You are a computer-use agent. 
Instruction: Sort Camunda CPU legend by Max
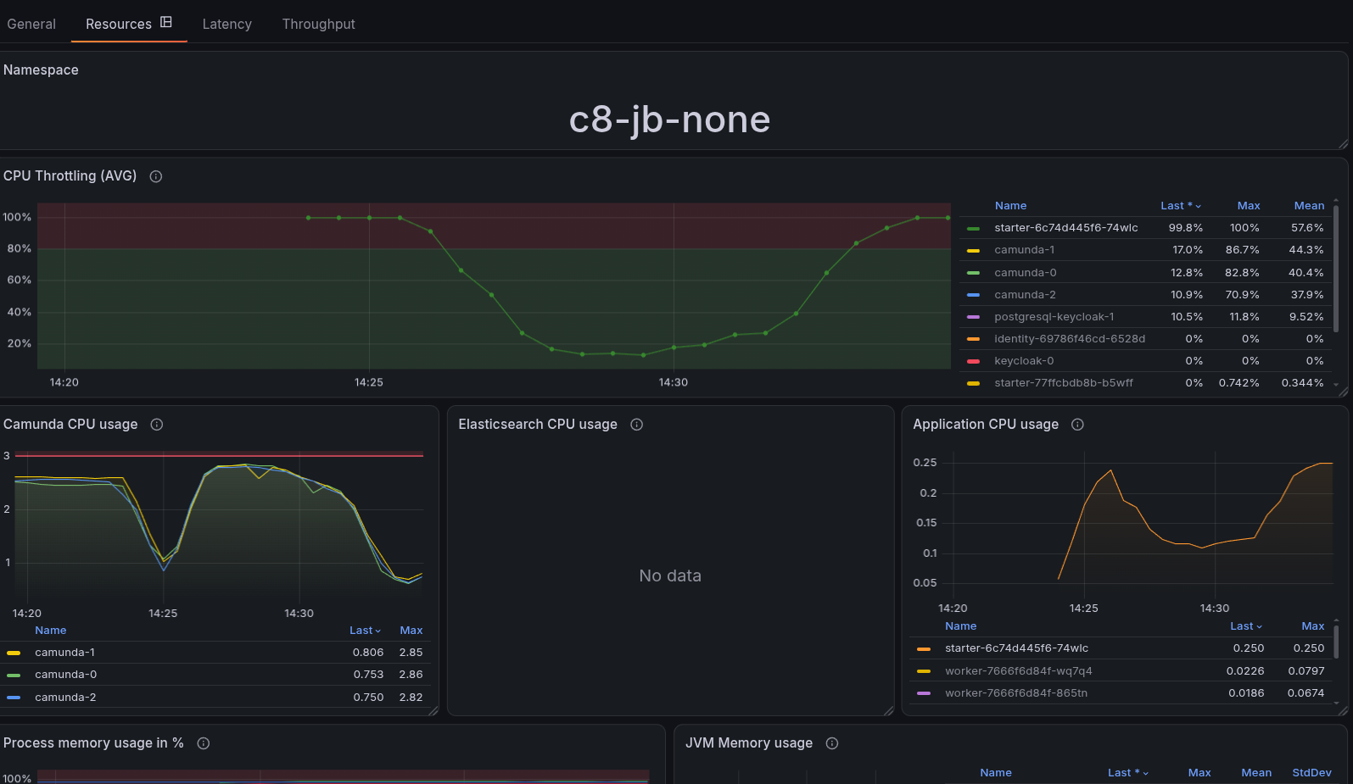[x=411, y=631]
